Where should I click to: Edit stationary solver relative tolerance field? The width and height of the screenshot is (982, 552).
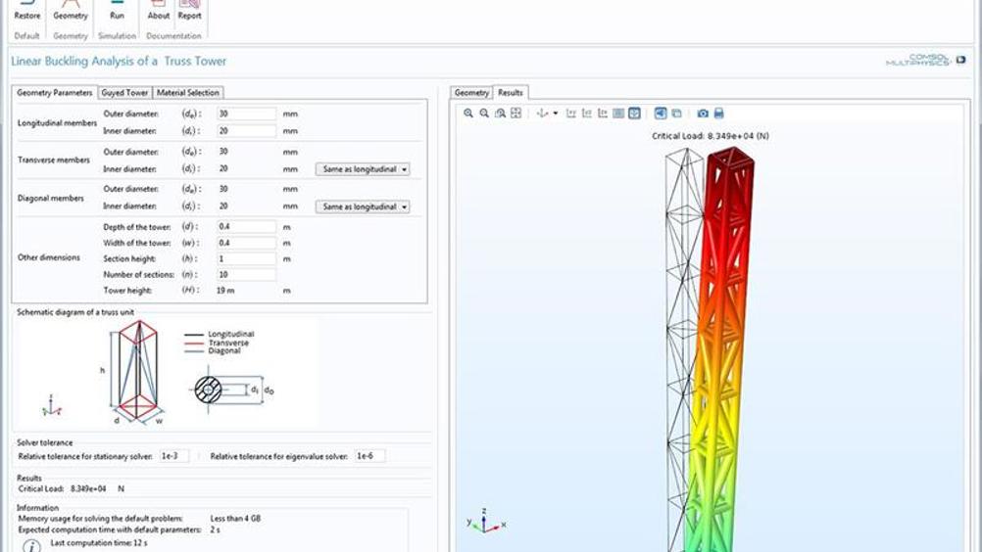pyautogui.click(x=174, y=456)
